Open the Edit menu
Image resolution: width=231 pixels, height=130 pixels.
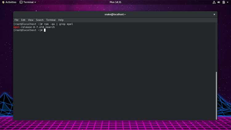23,20
